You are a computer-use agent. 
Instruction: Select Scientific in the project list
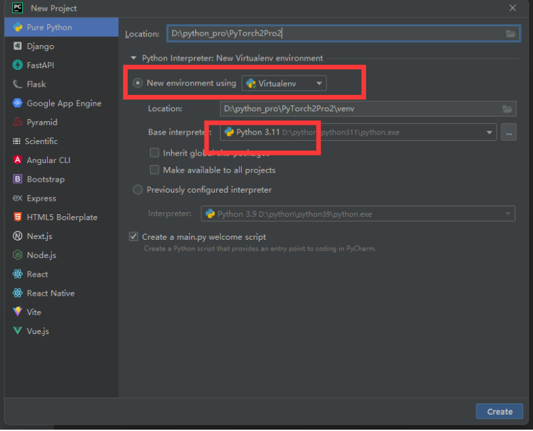click(x=61, y=141)
